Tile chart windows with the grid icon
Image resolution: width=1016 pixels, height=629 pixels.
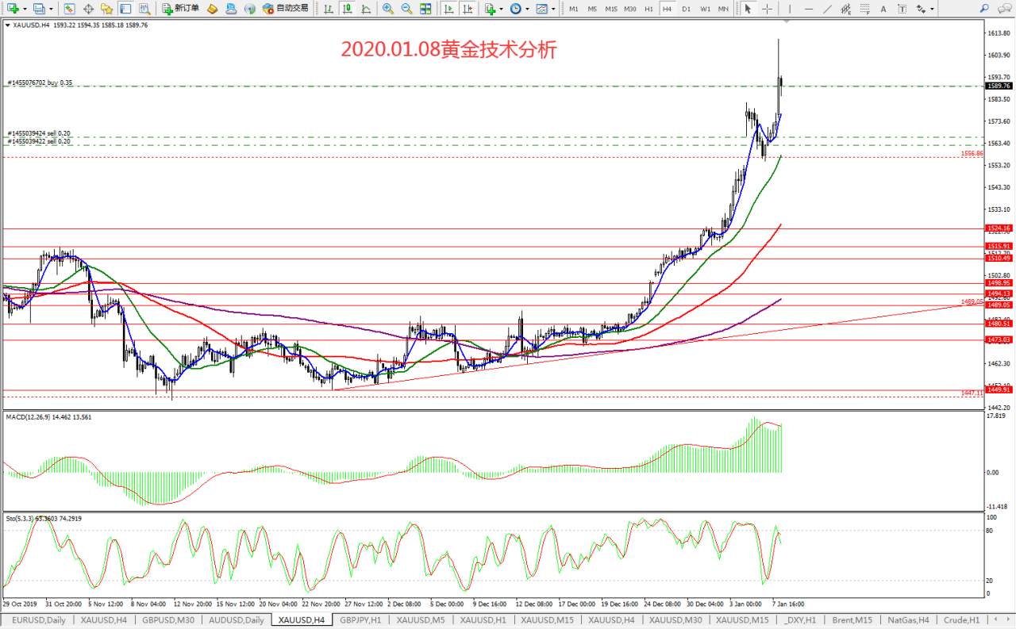point(425,8)
